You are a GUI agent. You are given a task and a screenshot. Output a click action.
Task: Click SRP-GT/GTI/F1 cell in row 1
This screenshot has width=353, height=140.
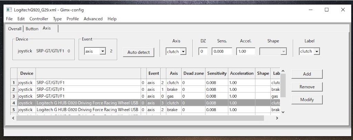coord(88,83)
